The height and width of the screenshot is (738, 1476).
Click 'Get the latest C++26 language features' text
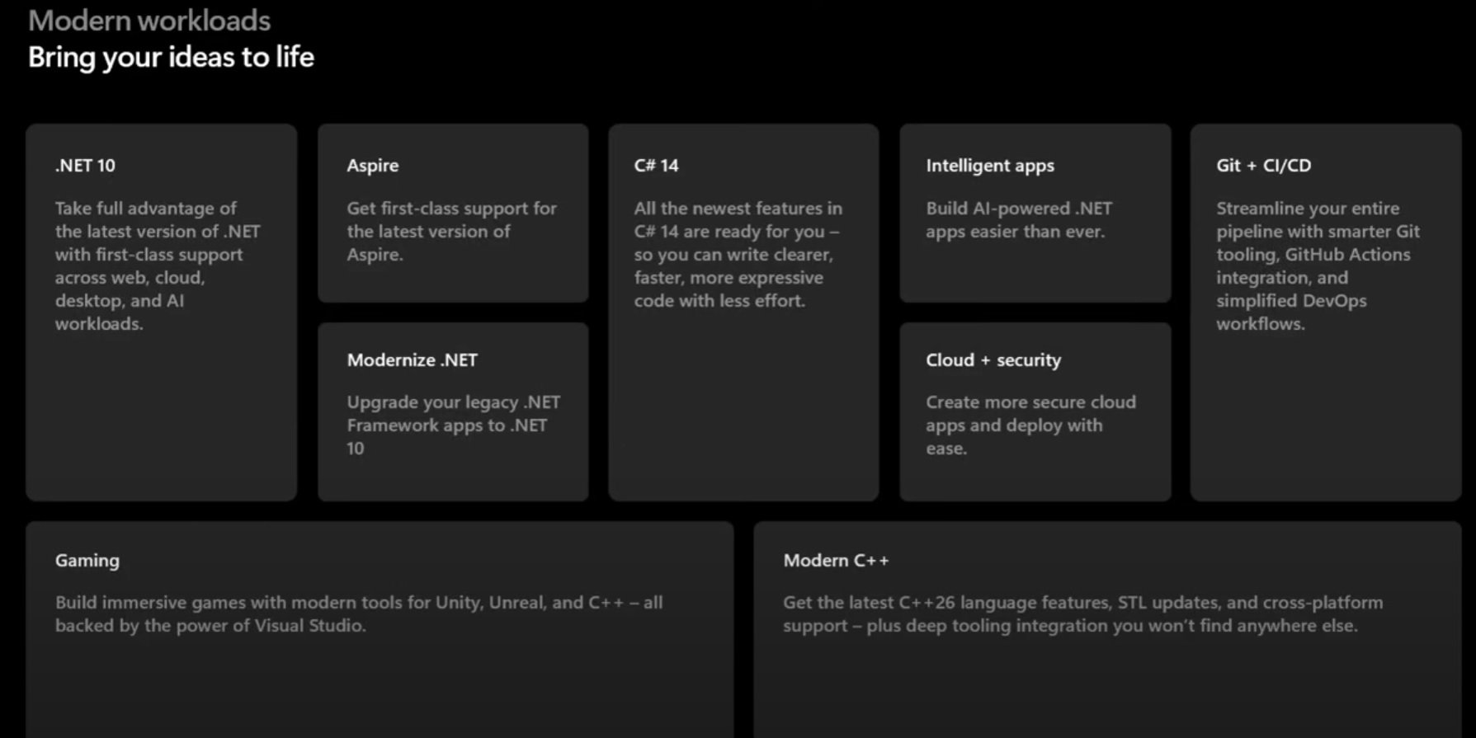point(1083,613)
